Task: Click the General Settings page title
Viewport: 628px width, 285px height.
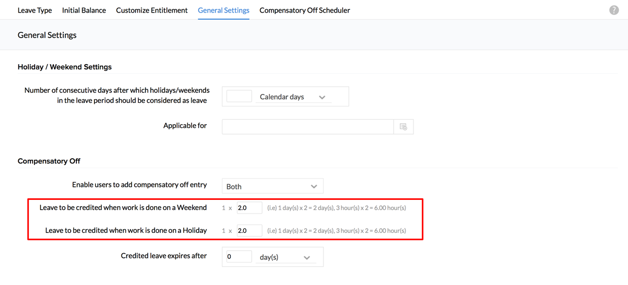Action: point(47,35)
